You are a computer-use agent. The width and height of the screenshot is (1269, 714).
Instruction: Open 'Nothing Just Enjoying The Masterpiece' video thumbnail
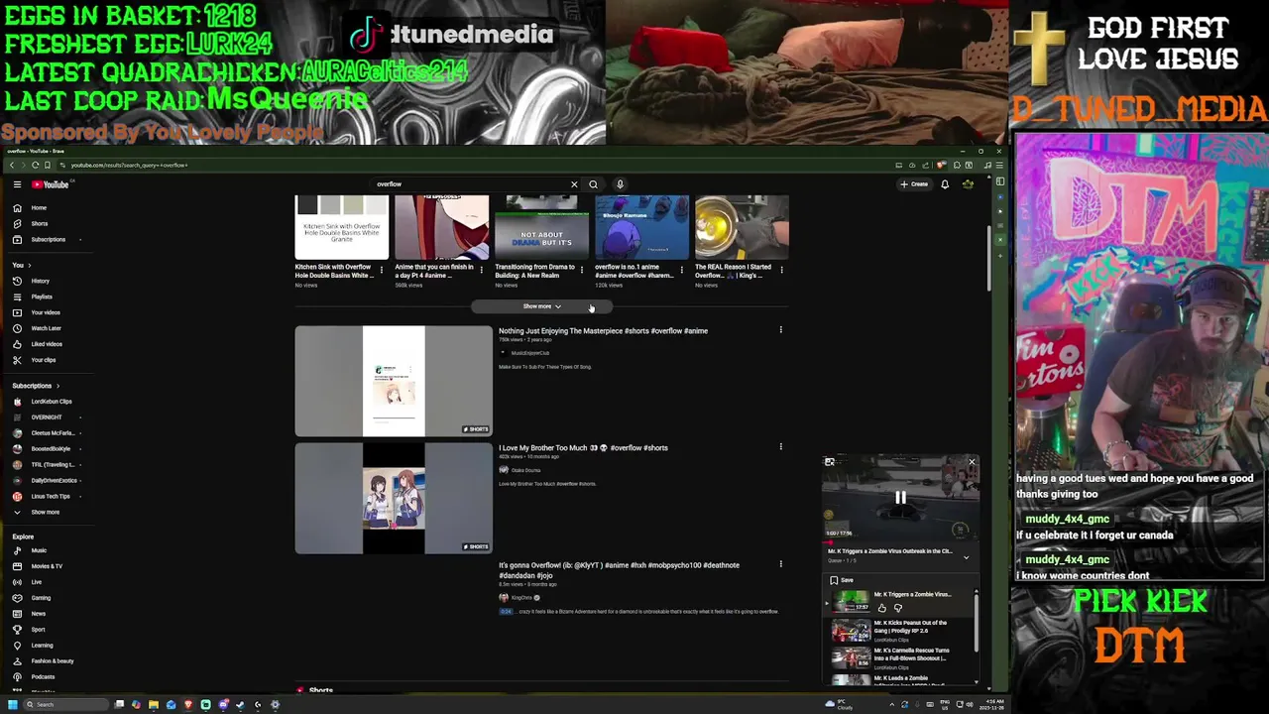tap(394, 381)
